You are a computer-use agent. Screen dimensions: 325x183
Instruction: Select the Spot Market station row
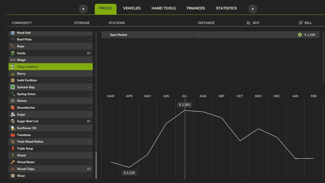(x=152, y=35)
